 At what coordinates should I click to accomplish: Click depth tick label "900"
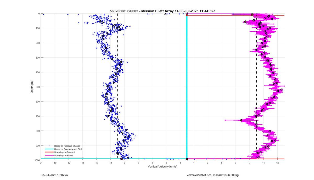pos(37,145)
